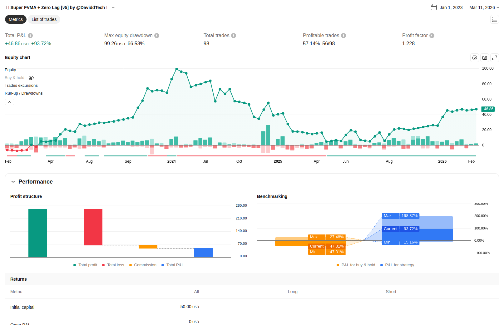Viewport: 504px width, 325px height.
Task: Show info for Profit factor metric
Action: (432, 36)
